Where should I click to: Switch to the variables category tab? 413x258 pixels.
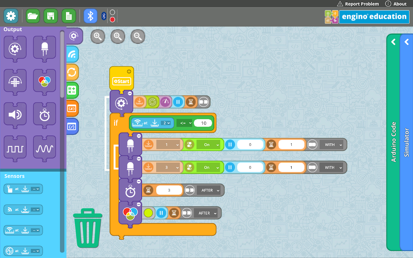[72, 108]
